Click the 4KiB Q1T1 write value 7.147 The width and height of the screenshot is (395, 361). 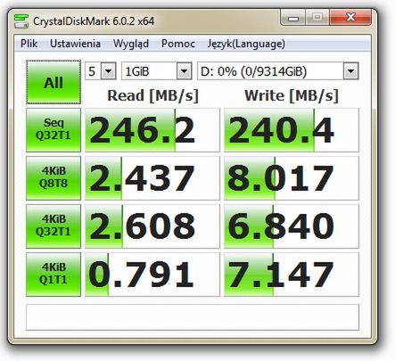click(x=292, y=275)
